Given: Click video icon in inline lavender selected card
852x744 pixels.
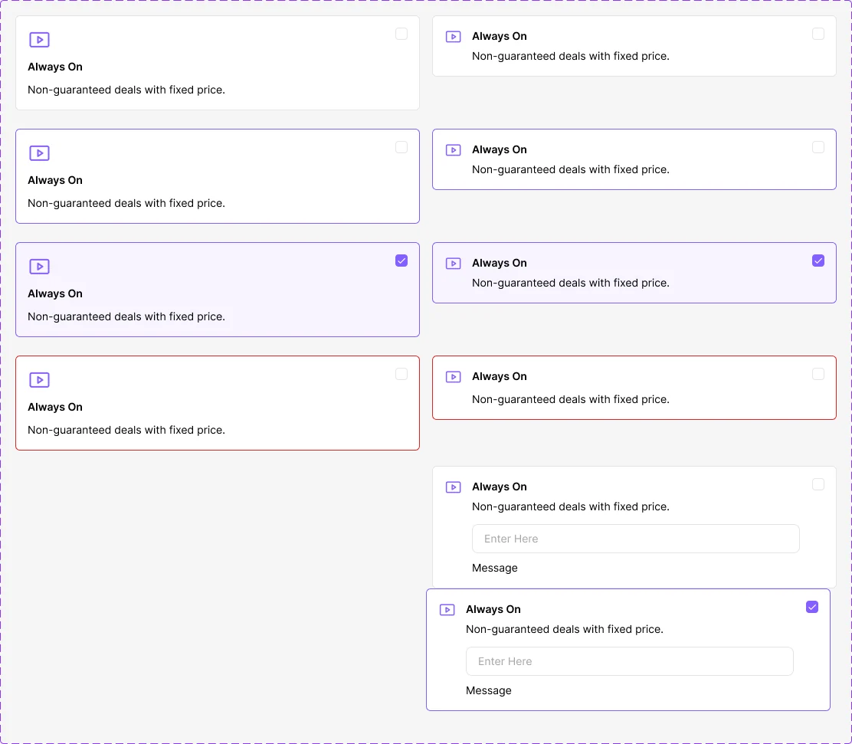Looking at the screenshot, I should (x=453, y=264).
